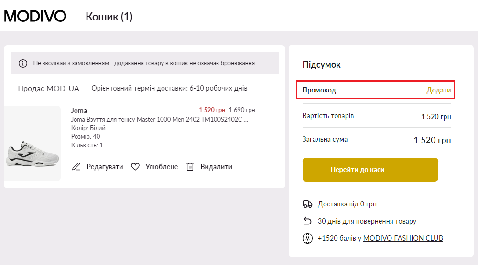Click the Joma brand name
Viewport: 478px width, 265px height.
pos(79,110)
